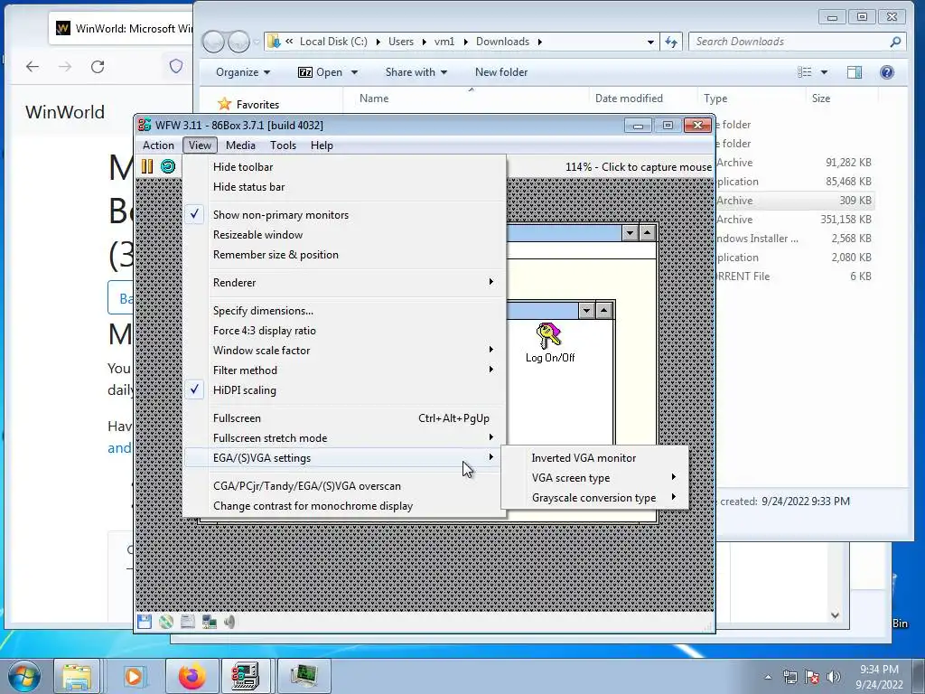Viewport: 925px width, 694px height.
Task: Toggle Hide toolbar option
Action: [x=345, y=167]
